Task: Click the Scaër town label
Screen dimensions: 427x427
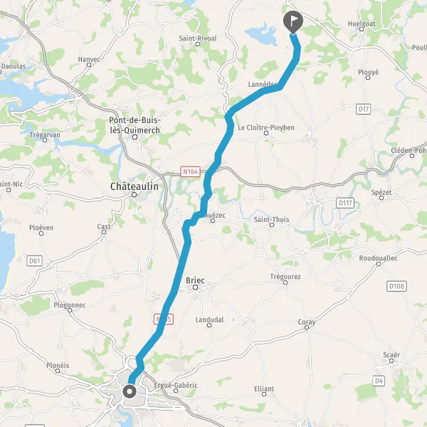Action: coord(391,355)
